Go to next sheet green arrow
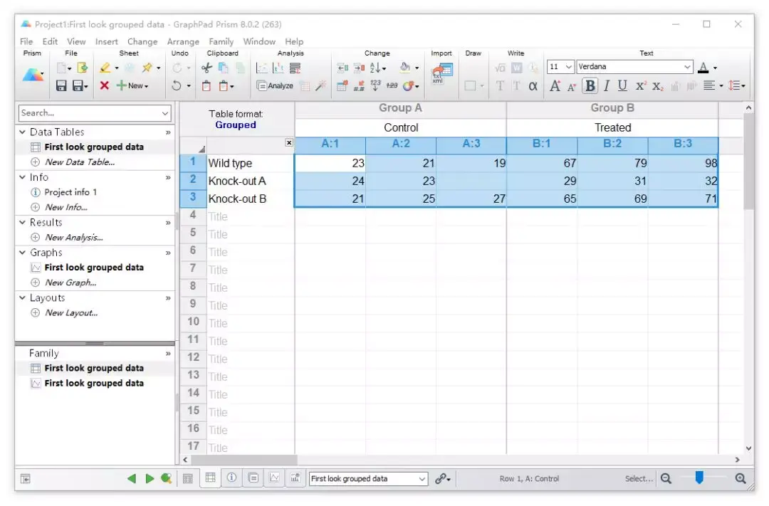This screenshot has height=506, width=769. point(150,478)
